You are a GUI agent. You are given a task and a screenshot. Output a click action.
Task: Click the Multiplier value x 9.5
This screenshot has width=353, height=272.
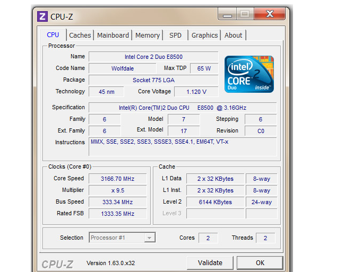click(118, 190)
